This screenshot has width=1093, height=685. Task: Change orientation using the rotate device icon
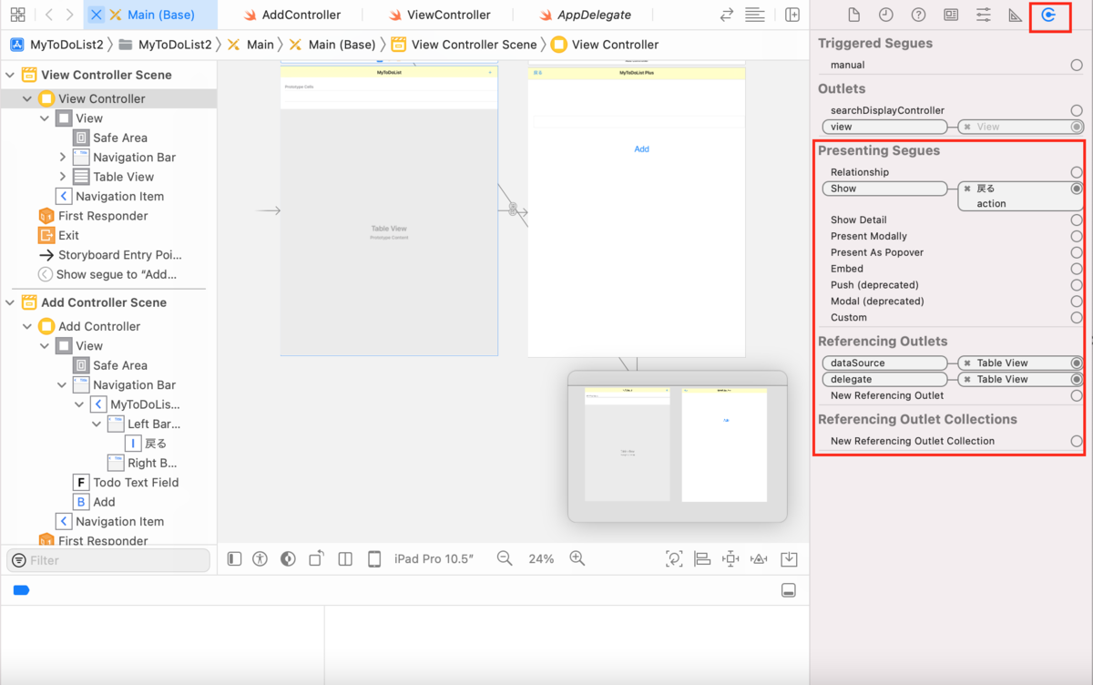[x=316, y=558]
